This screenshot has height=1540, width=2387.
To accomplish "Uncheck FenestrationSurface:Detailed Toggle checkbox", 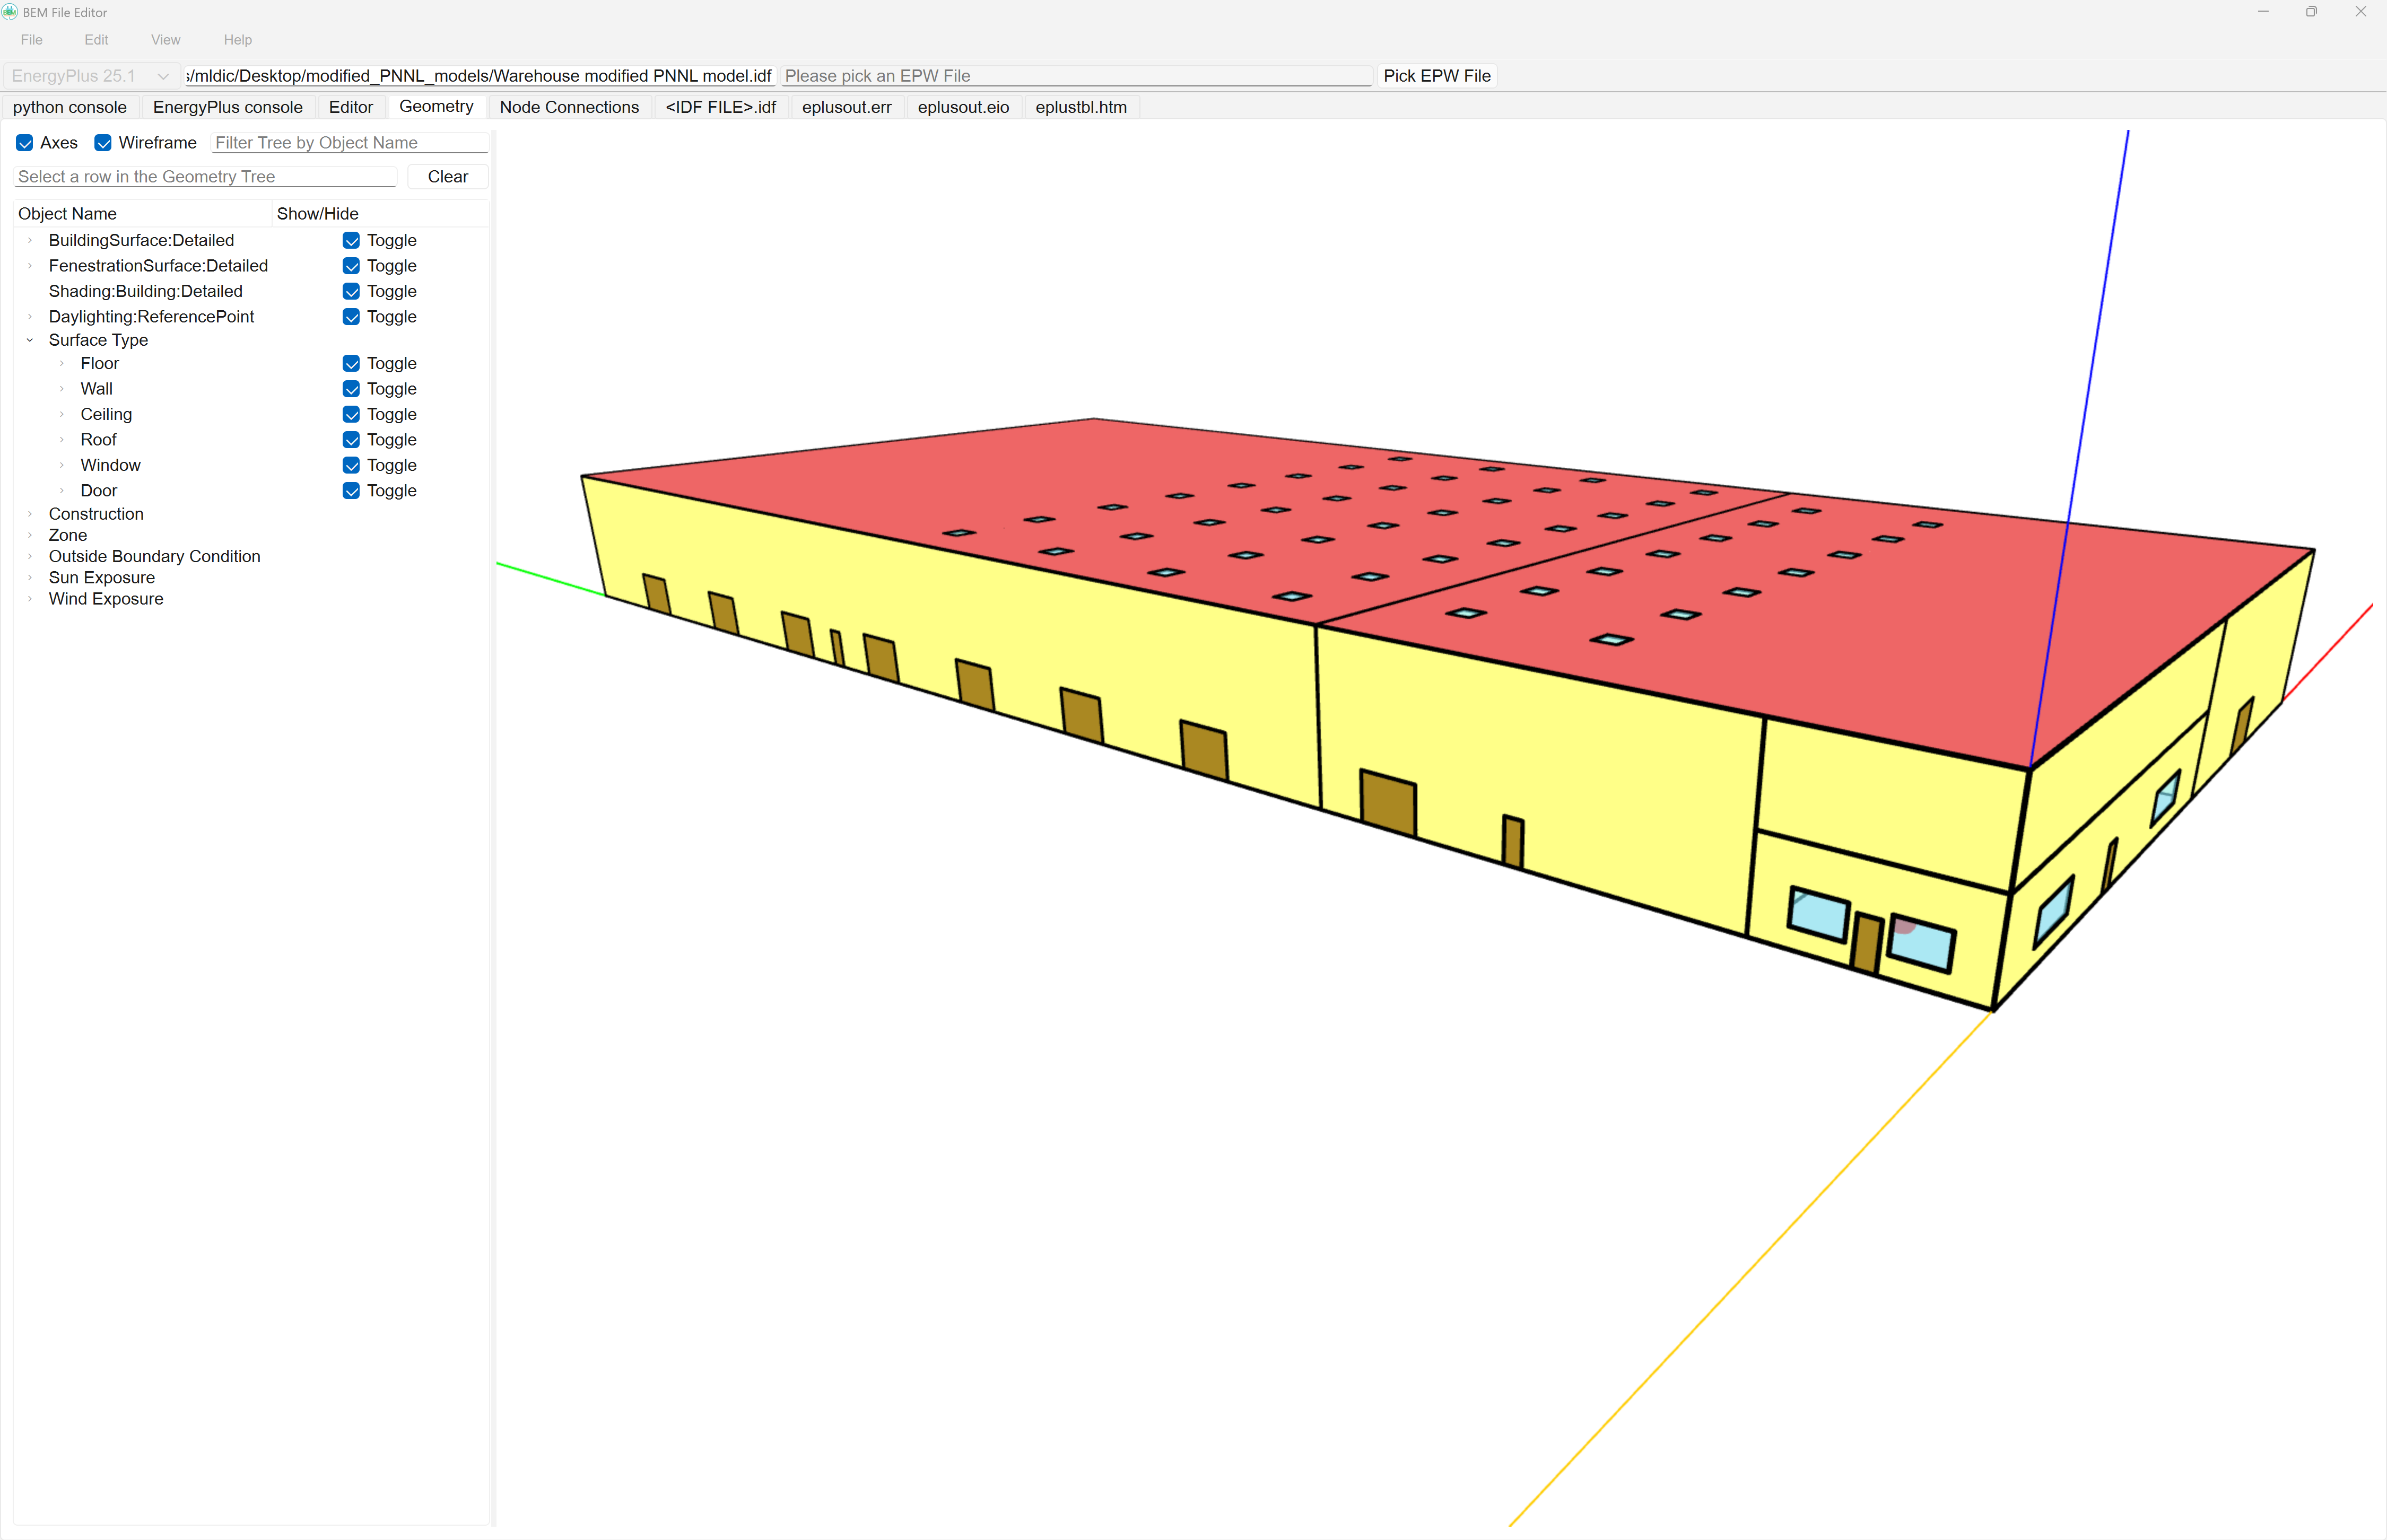I will (351, 266).
